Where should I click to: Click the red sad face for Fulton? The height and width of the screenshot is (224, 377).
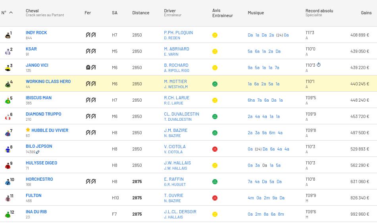point(215,198)
